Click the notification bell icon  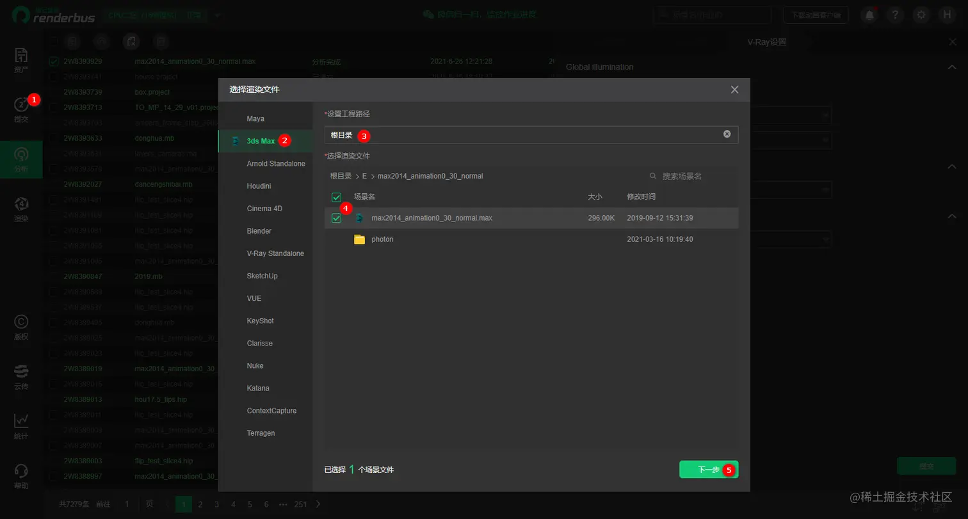tap(869, 15)
